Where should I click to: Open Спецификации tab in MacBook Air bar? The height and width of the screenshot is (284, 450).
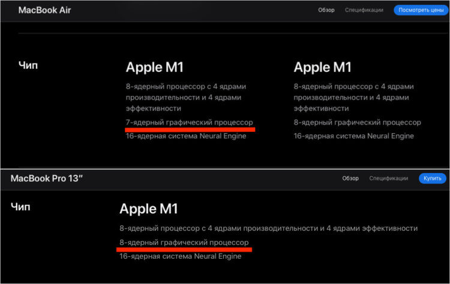pyautogui.click(x=364, y=10)
